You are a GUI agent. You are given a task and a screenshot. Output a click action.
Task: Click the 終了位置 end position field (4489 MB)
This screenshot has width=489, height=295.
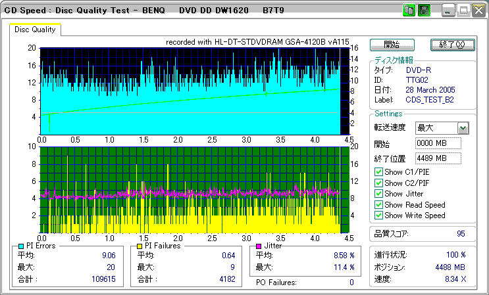pos(438,158)
